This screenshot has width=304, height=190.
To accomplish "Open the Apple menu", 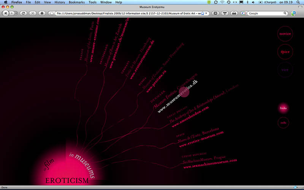I will click(x=6, y=2).
